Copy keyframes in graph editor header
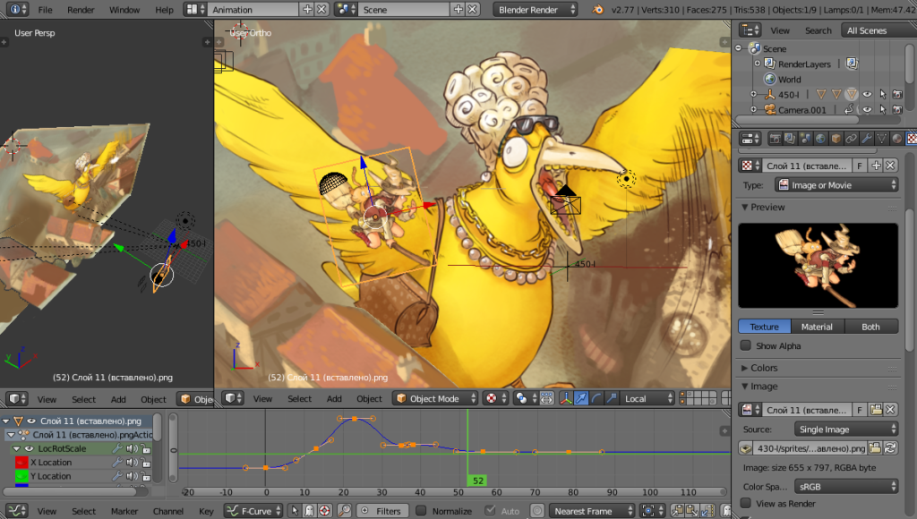Screen dimensions: 917x519 [x=677, y=511]
